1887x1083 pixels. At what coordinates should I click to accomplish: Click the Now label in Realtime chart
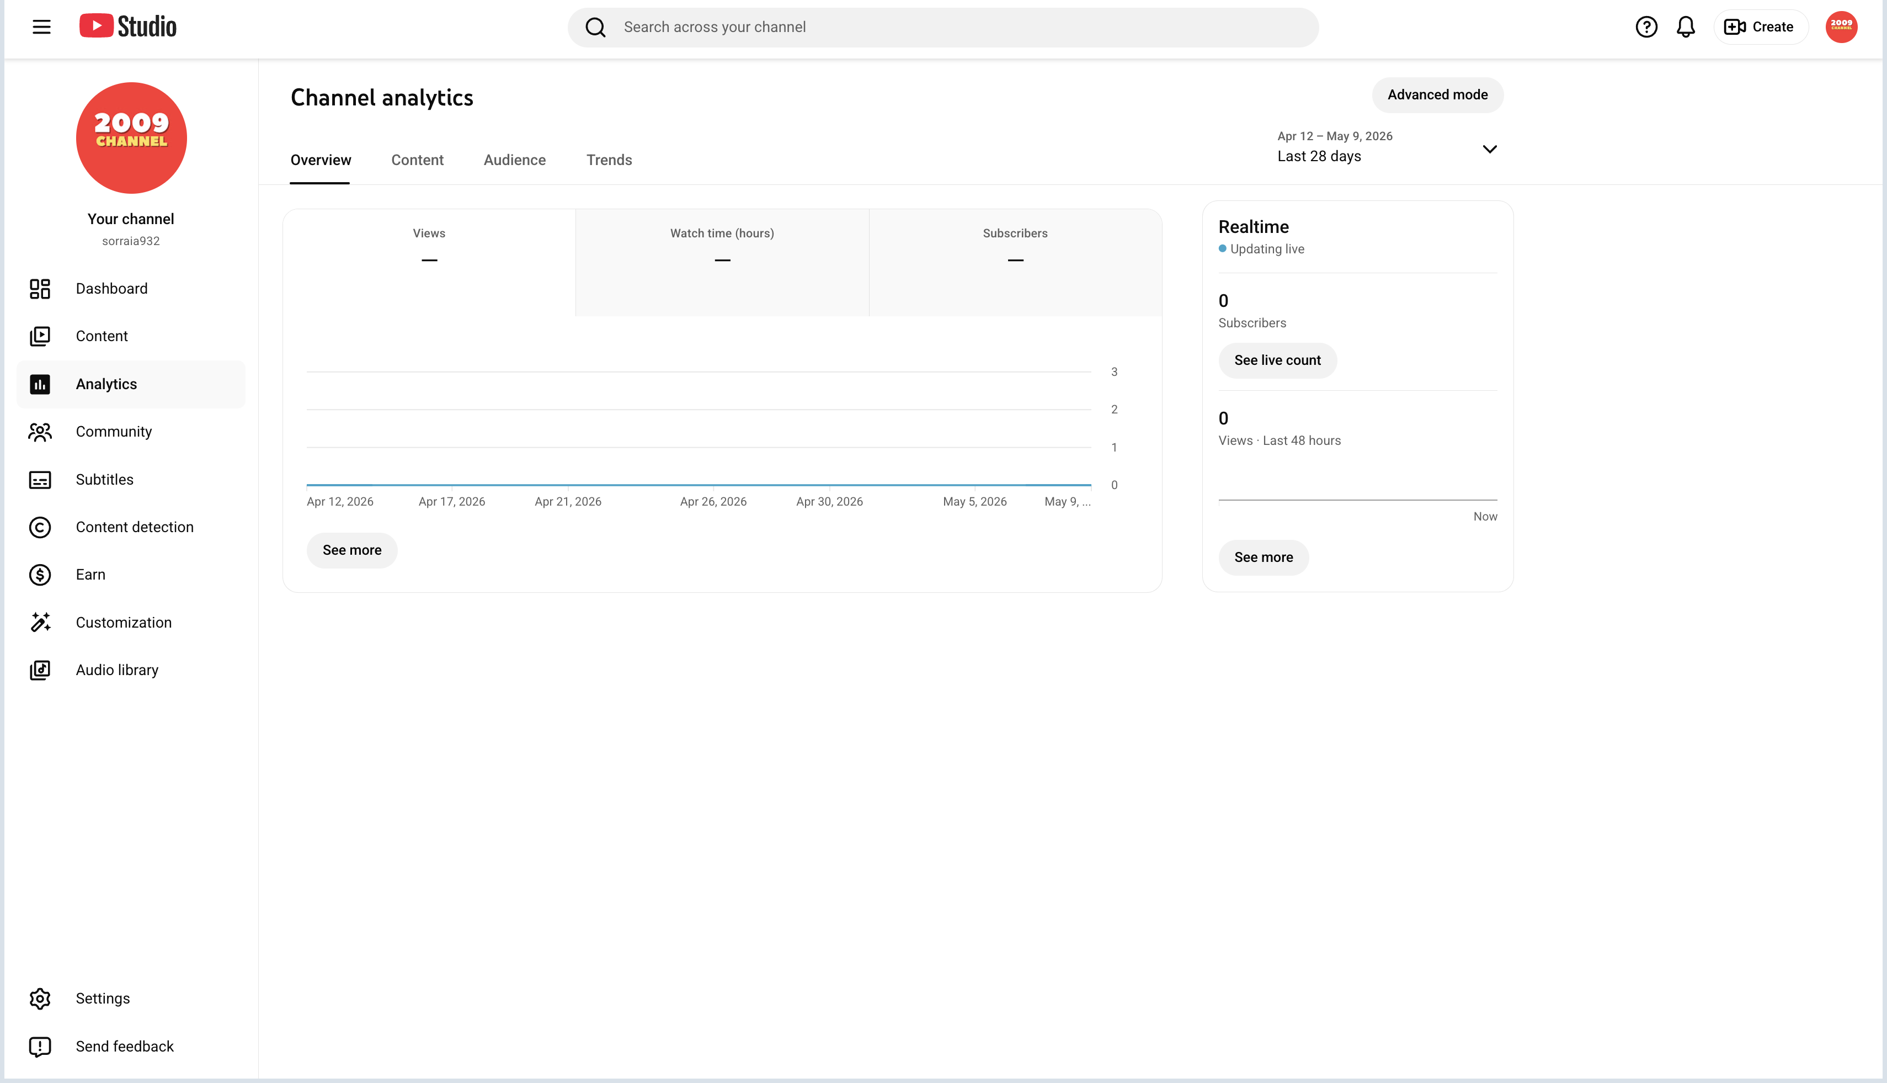click(x=1485, y=516)
